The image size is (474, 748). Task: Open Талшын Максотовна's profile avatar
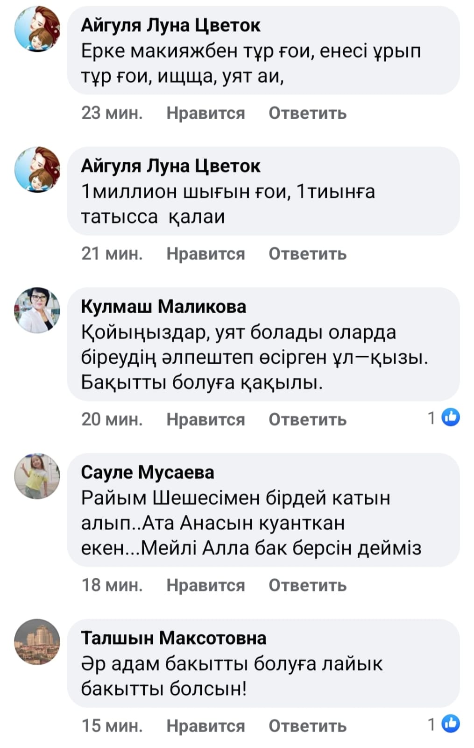coord(37,642)
